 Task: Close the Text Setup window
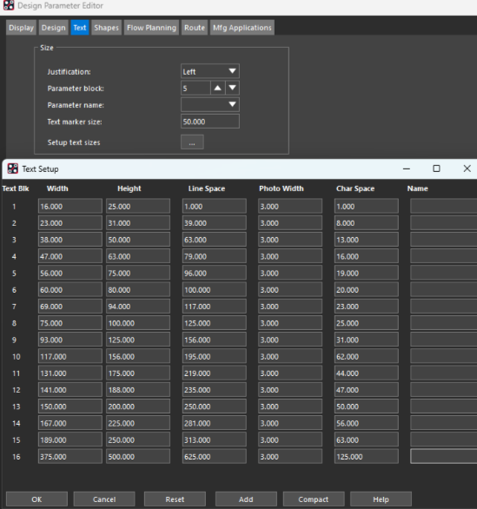pyautogui.click(x=467, y=169)
